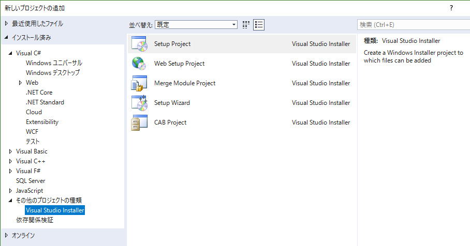This screenshot has height=246, width=470.
Task: Pick the CAB Project cabinet icon
Action: 139,122
